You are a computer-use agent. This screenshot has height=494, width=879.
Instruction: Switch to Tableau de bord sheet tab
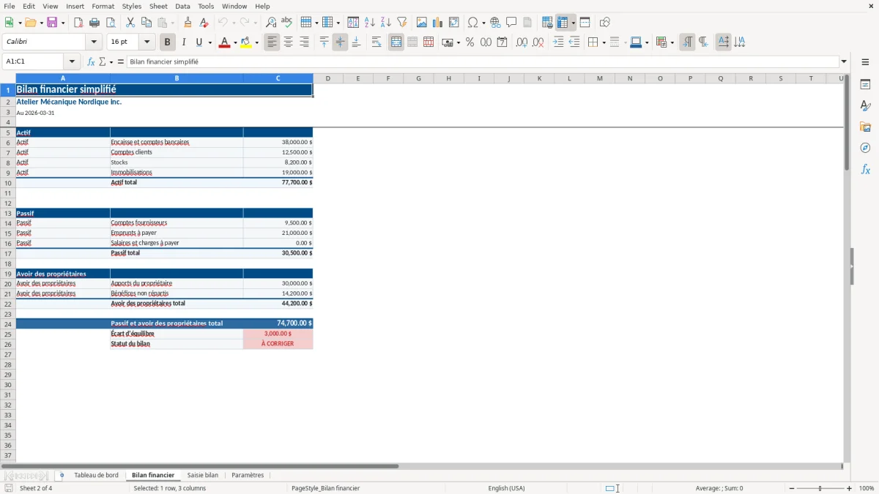click(96, 475)
